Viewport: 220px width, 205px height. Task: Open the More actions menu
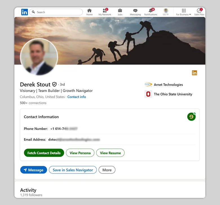[x=107, y=170]
